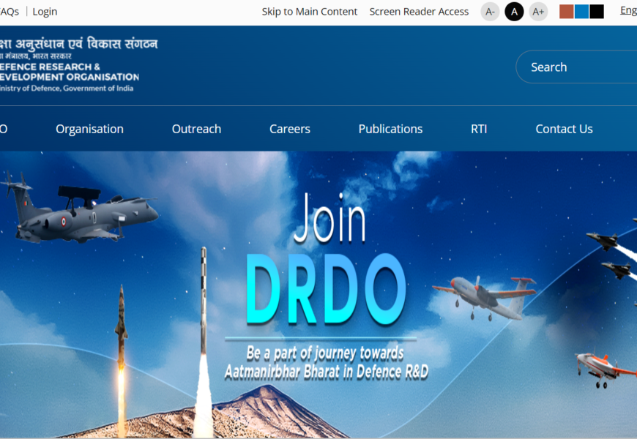Image resolution: width=637 pixels, height=439 pixels.
Task: Open the Publications menu
Action: click(x=390, y=129)
